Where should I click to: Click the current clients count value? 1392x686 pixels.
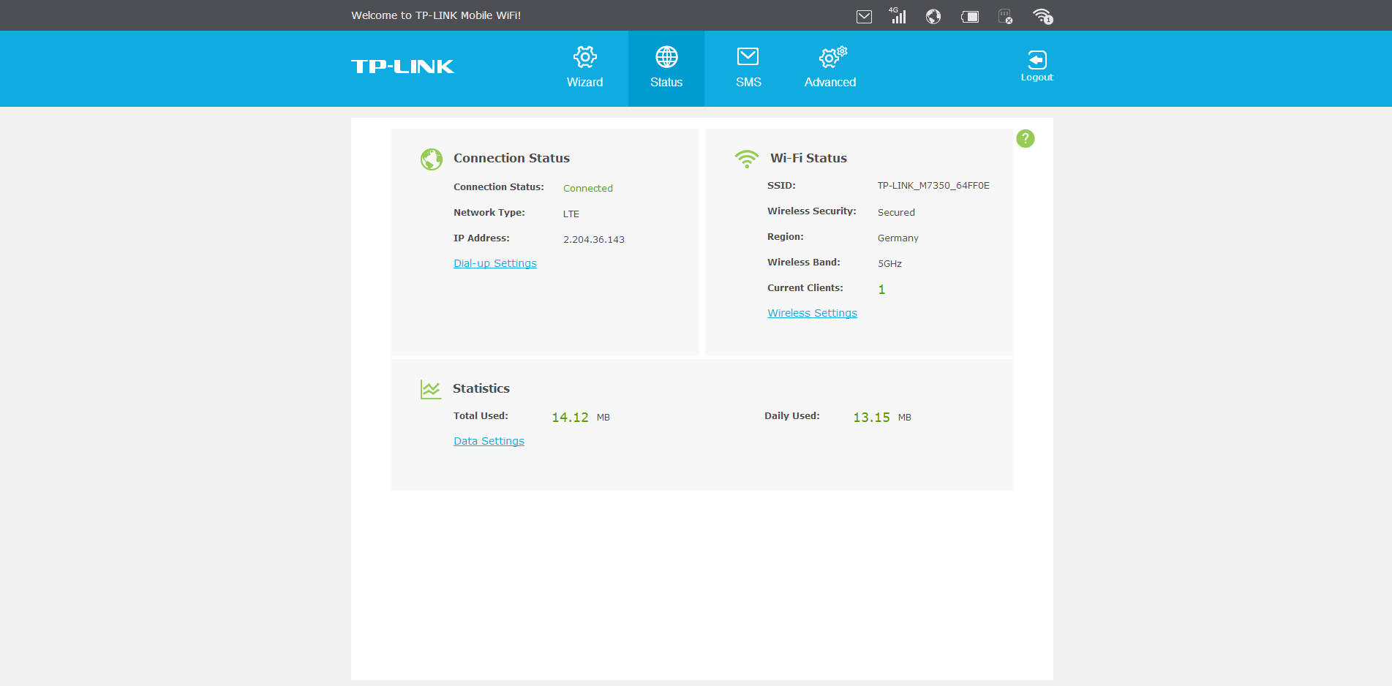tap(881, 290)
